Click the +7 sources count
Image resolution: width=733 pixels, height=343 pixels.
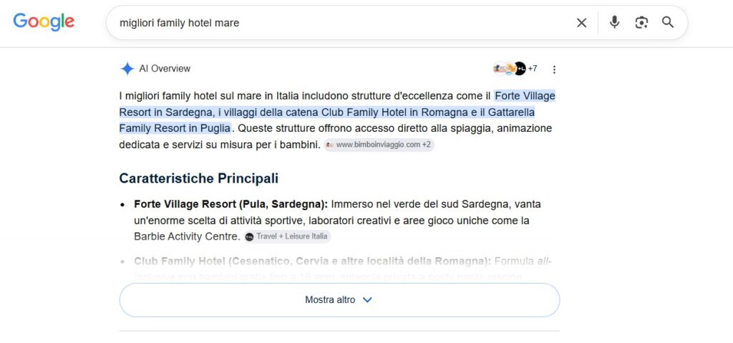point(533,69)
